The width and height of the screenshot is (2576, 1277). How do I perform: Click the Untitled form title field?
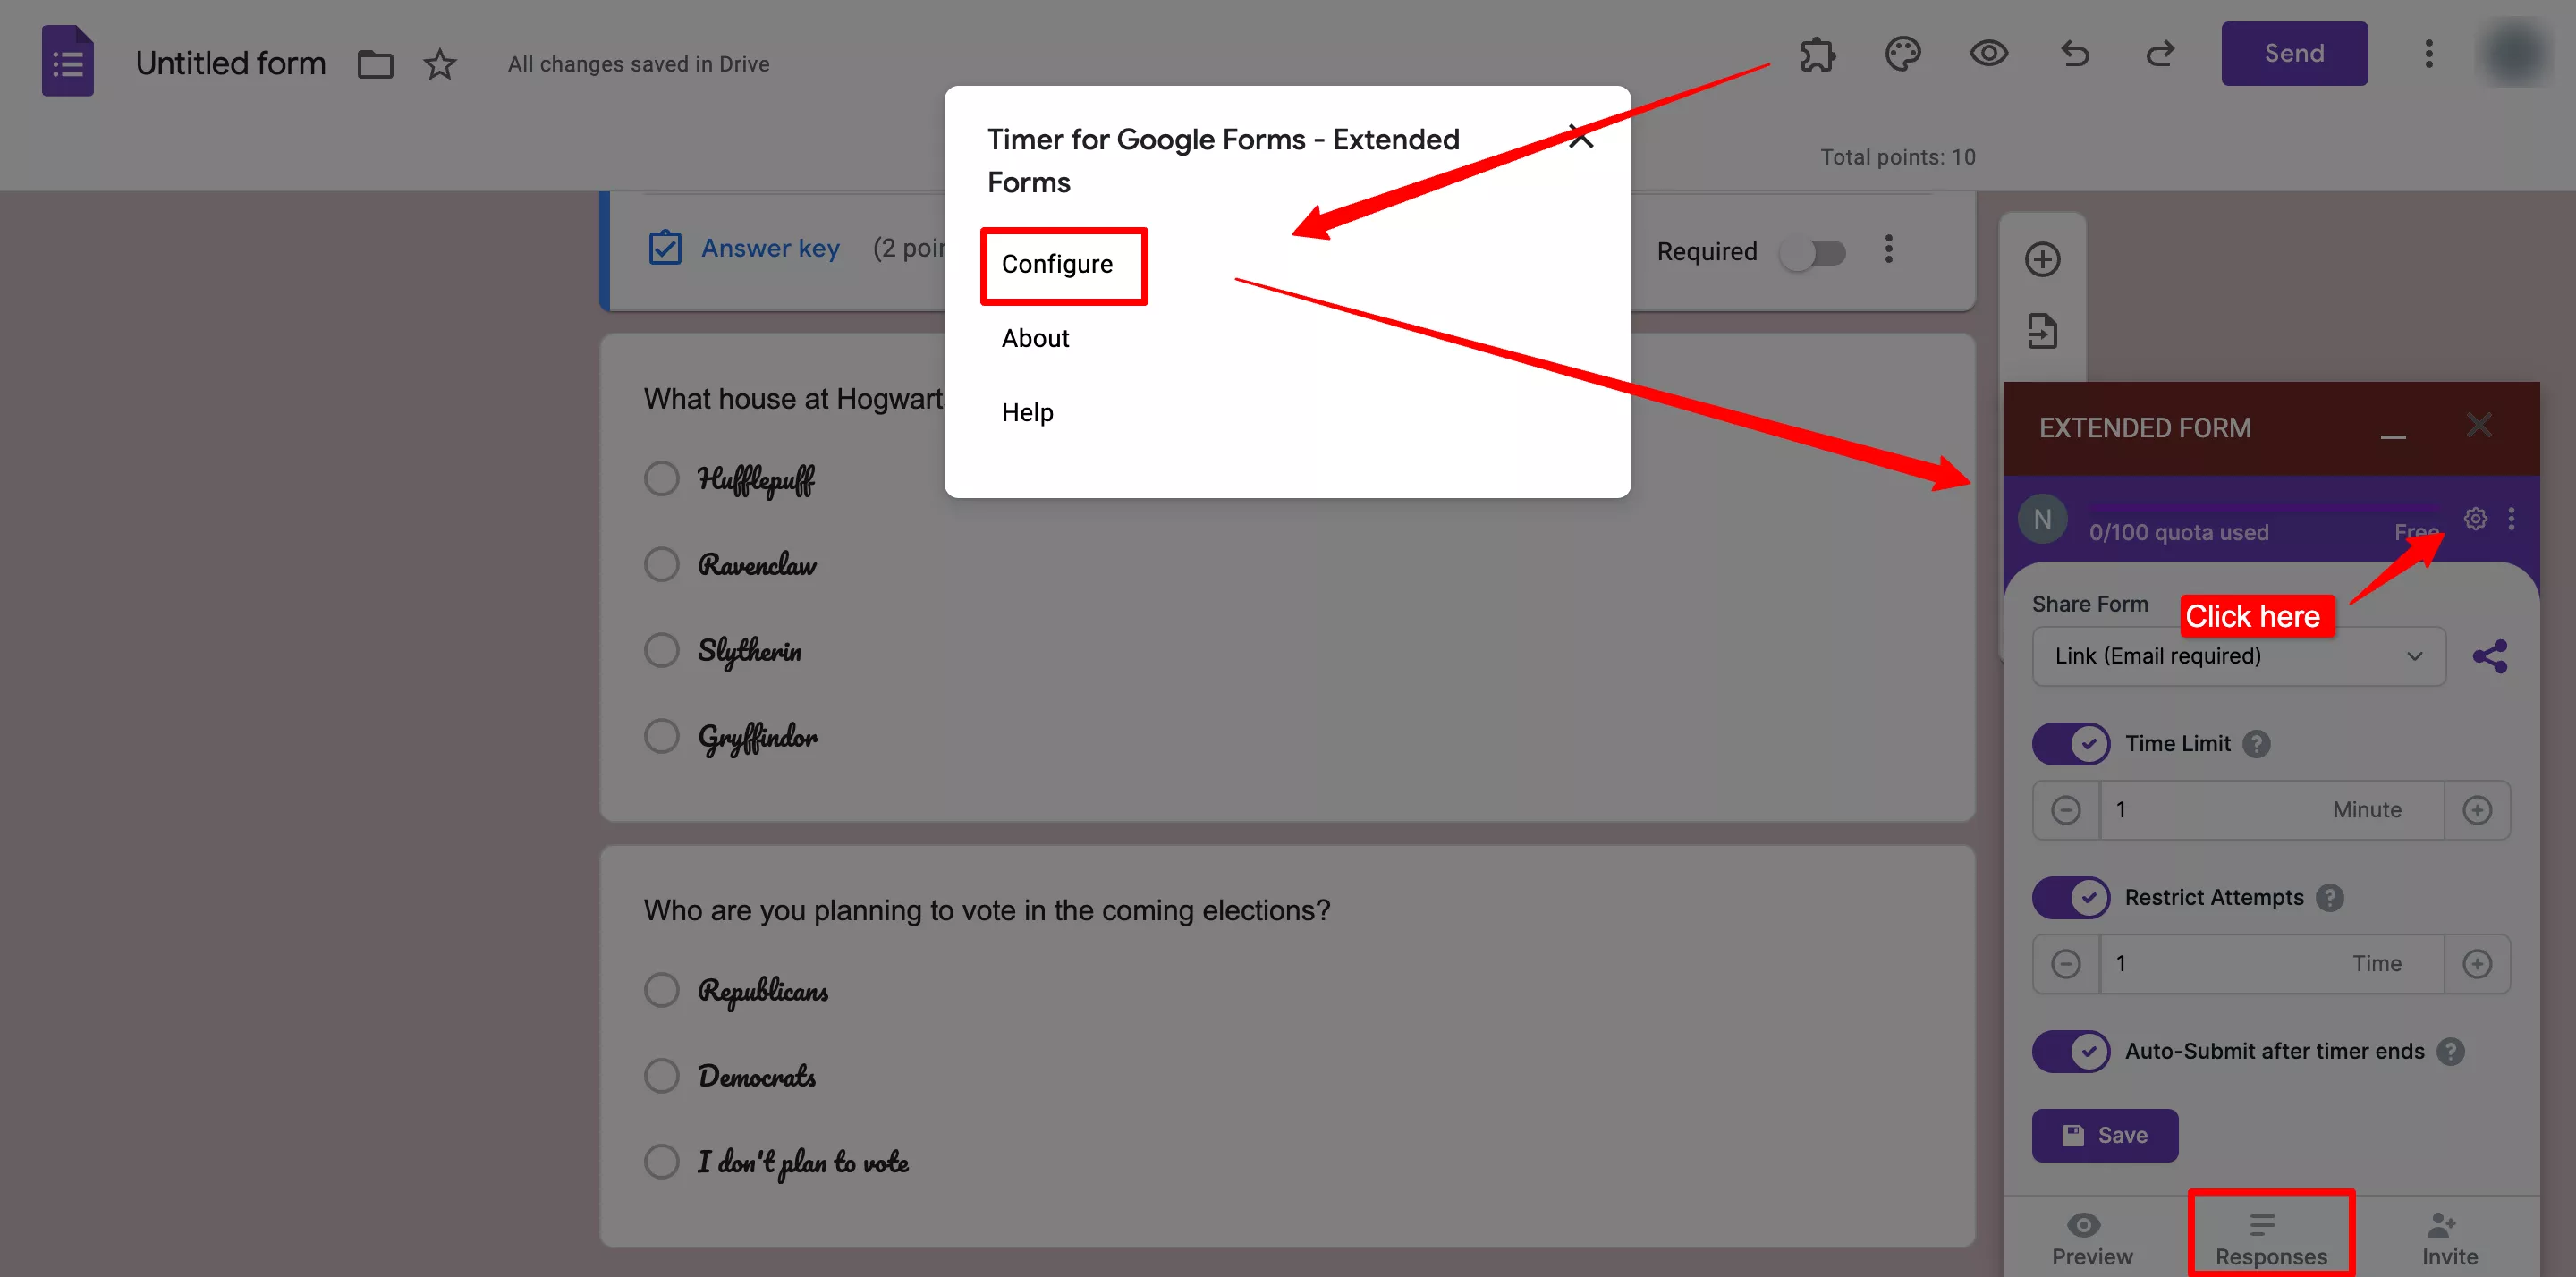[x=231, y=63]
